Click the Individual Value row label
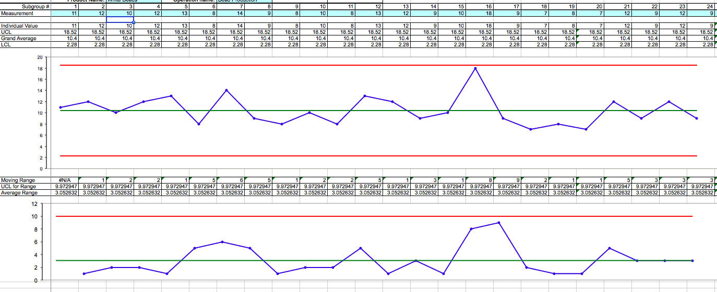The width and height of the screenshot is (717, 292). [25, 26]
